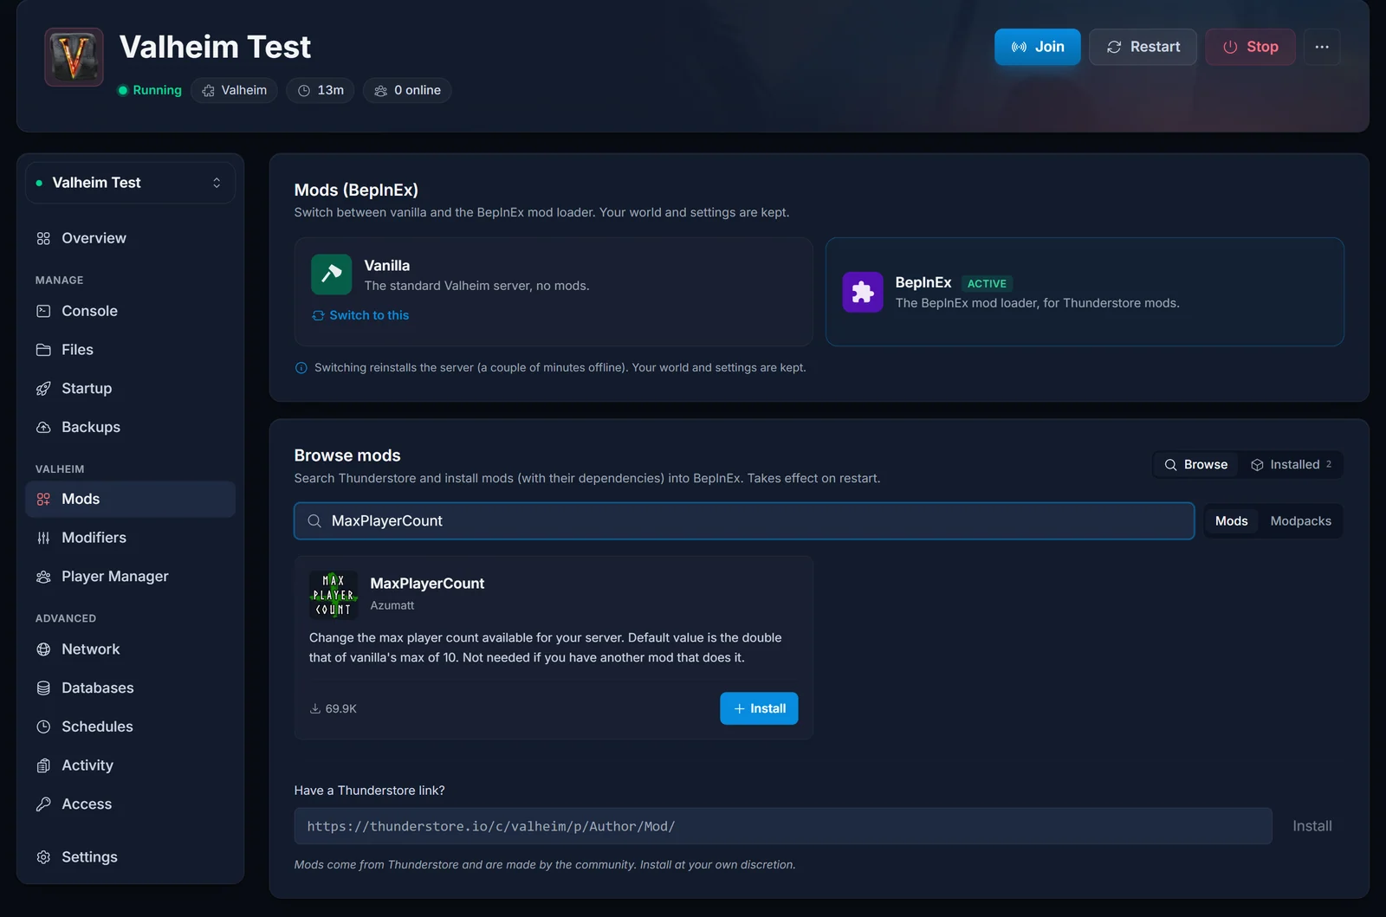Click the info icon beside the reinstall notice

(x=301, y=368)
